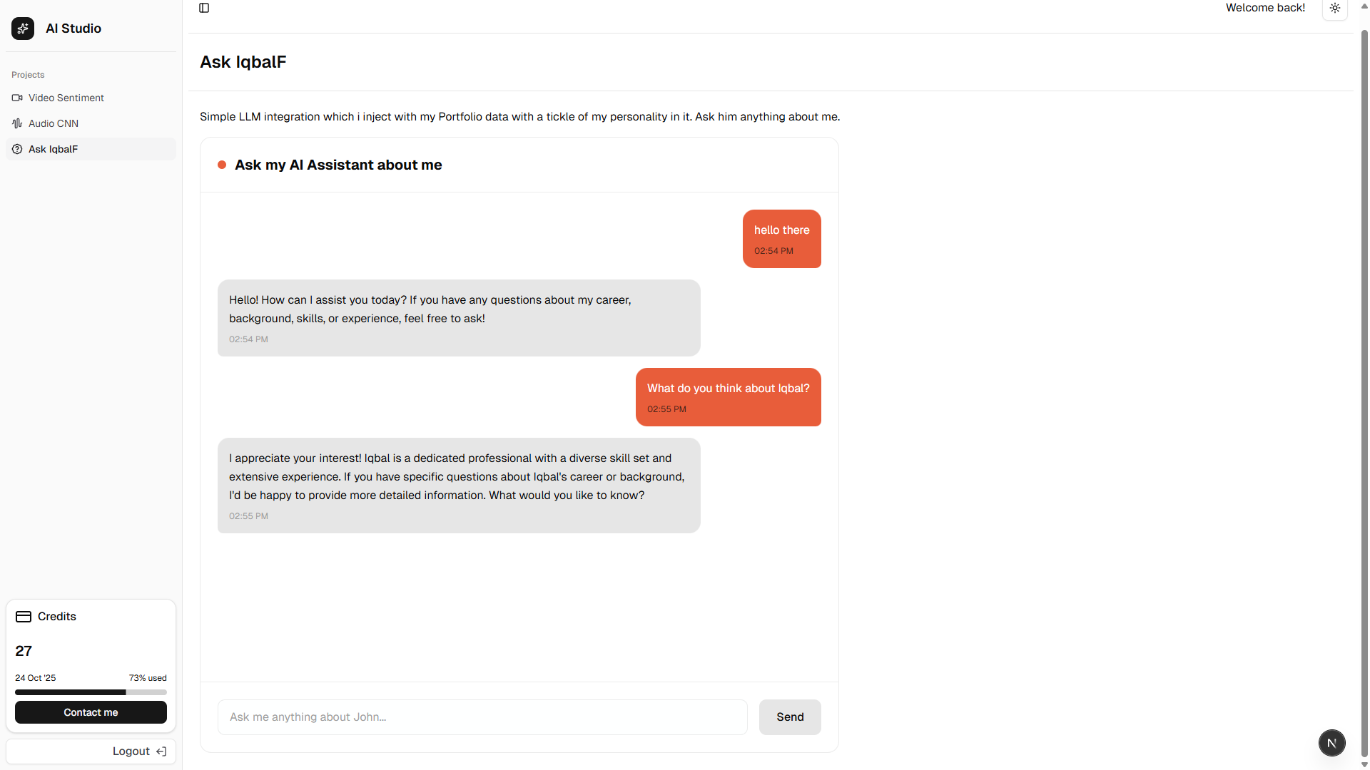Click the Ask IqbalF question-mark icon
Screen dimensions: 1370x770
[x=17, y=149]
